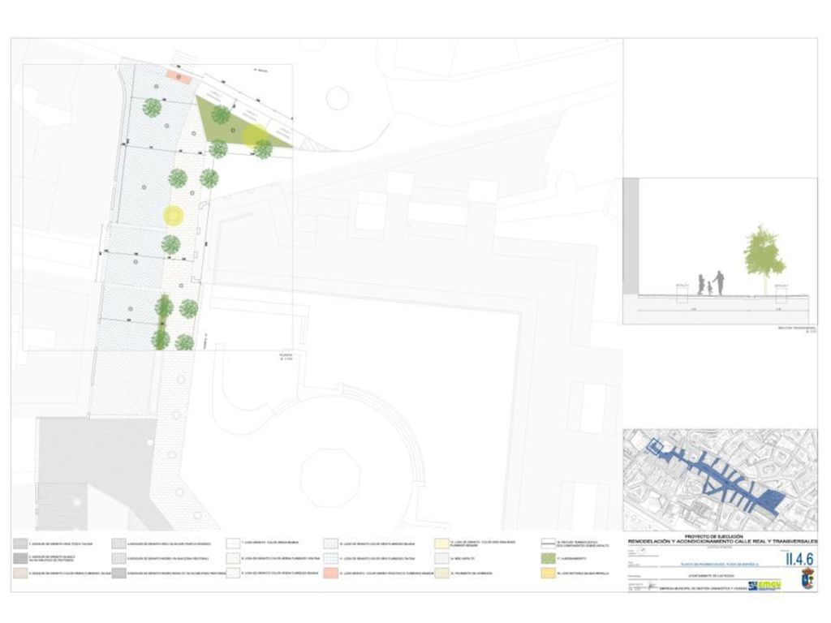
Task: Click the 'SECCIÓN TRANSVERSAL' caption under the section
Action: 797,329
